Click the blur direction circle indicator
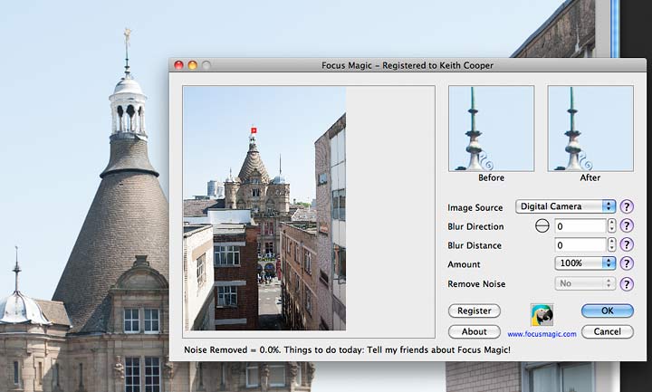The image size is (652, 392). (542, 225)
